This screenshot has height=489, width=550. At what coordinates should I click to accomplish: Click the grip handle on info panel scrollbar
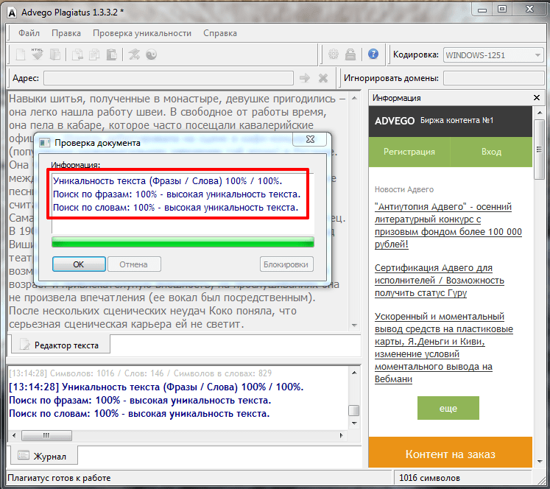pyautogui.click(x=540, y=149)
